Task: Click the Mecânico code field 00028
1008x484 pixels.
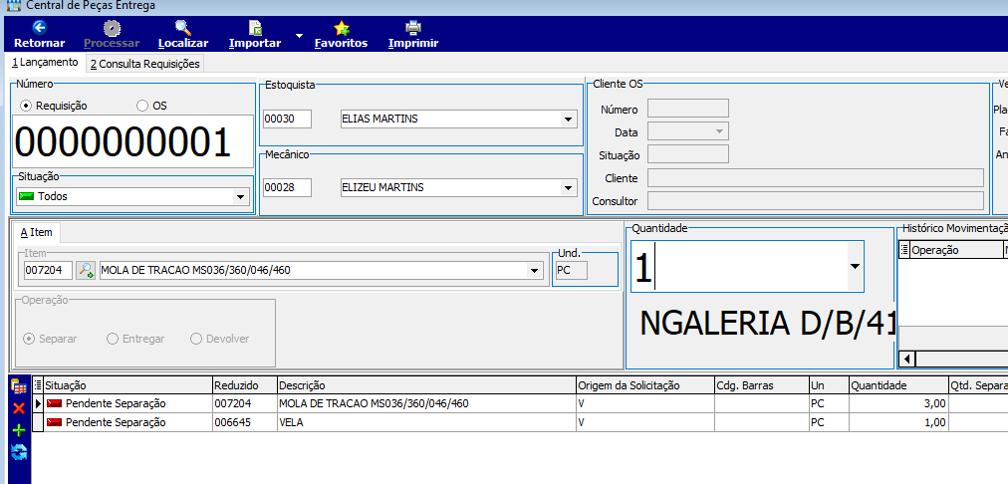Action: [x=287, y=187]
